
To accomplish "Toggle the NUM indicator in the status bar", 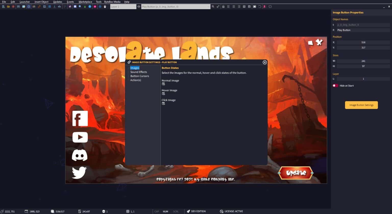I will coord(165,211).
